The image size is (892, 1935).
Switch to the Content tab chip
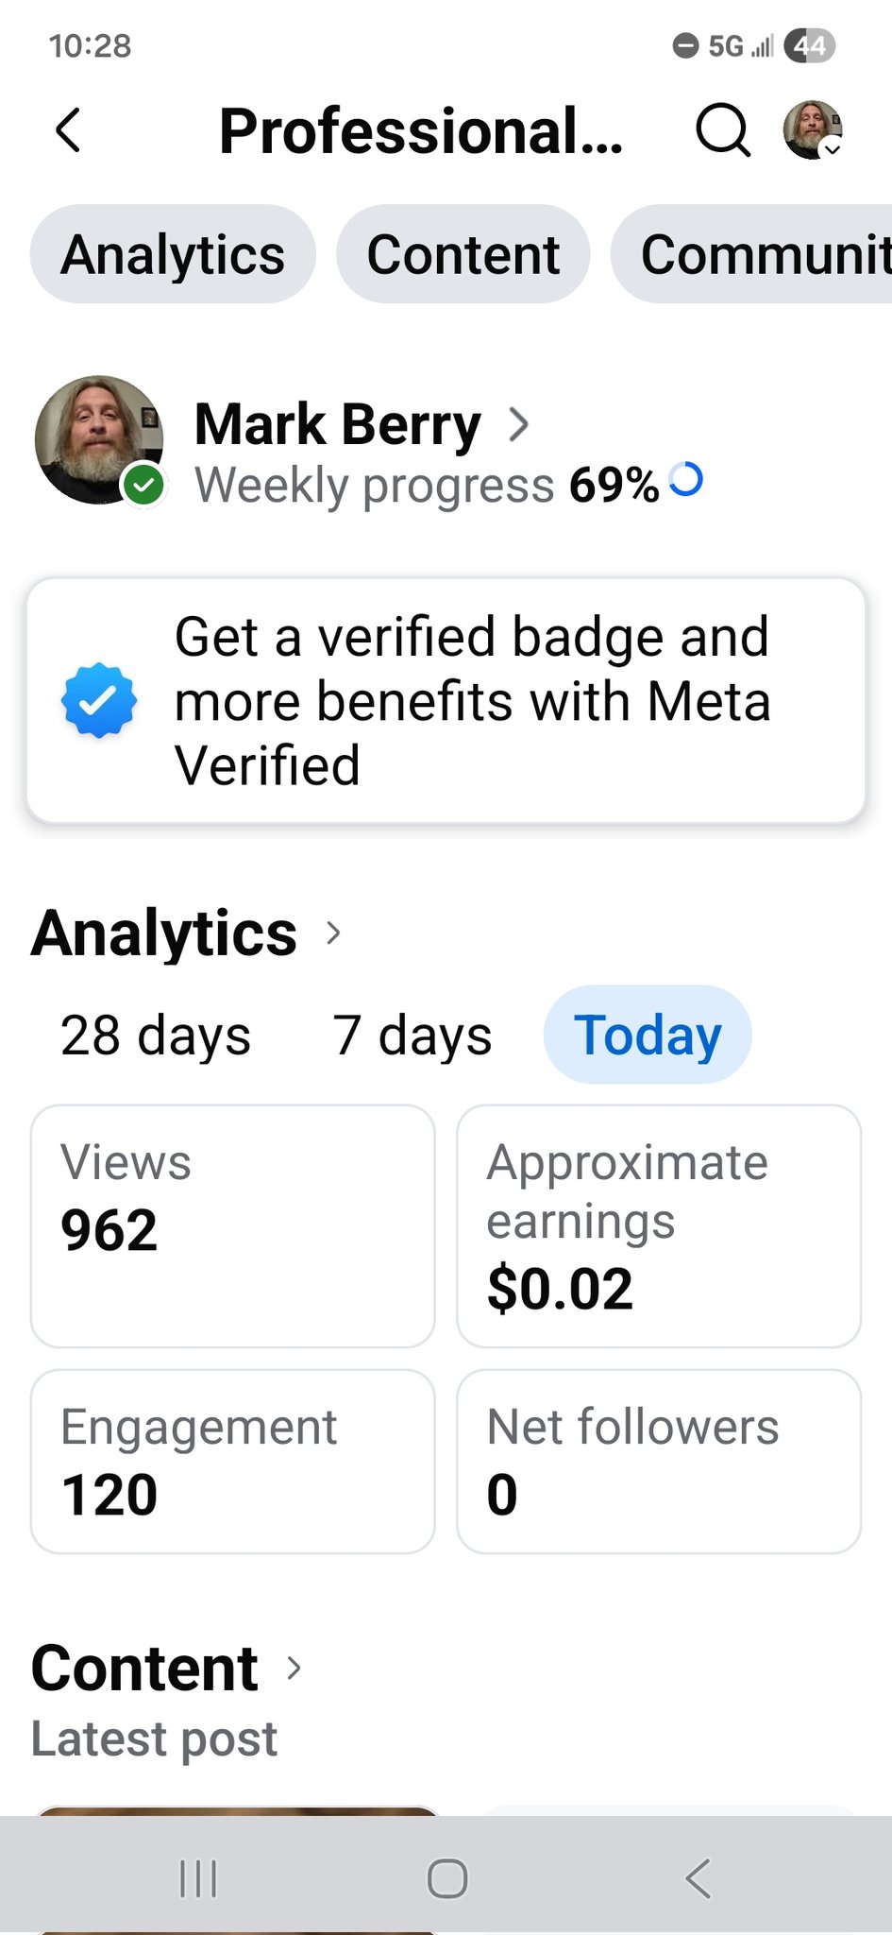point(463,255)
